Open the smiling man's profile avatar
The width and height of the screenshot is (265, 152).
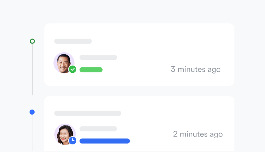(64, 63)
